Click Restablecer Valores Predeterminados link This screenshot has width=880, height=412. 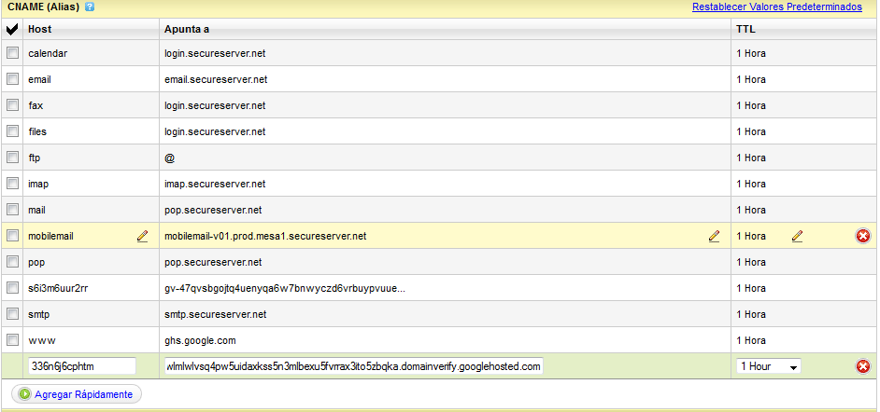776,7
